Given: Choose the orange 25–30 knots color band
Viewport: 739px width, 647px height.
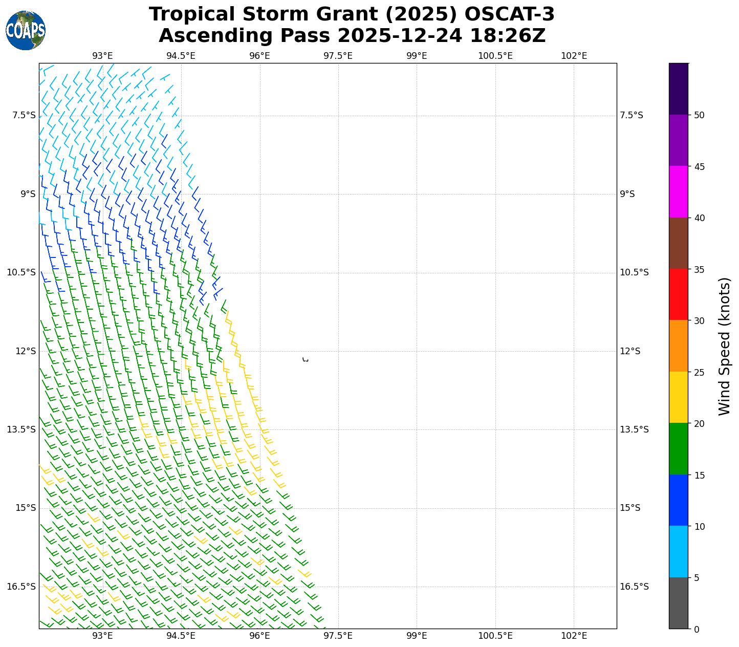Looking at the screenshot, I should [679, 346].
